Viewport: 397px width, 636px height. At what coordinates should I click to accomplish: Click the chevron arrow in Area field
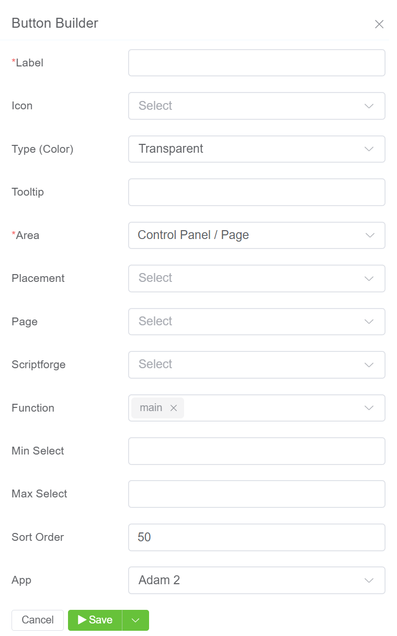point(370,235)
